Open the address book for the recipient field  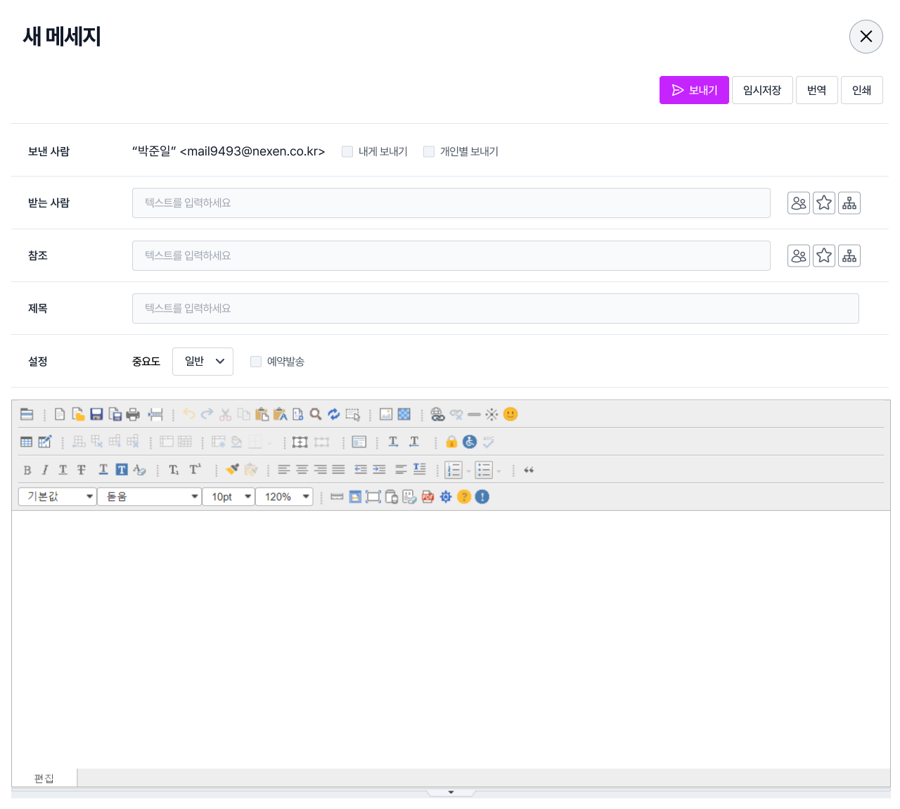(x=799, y=203)
